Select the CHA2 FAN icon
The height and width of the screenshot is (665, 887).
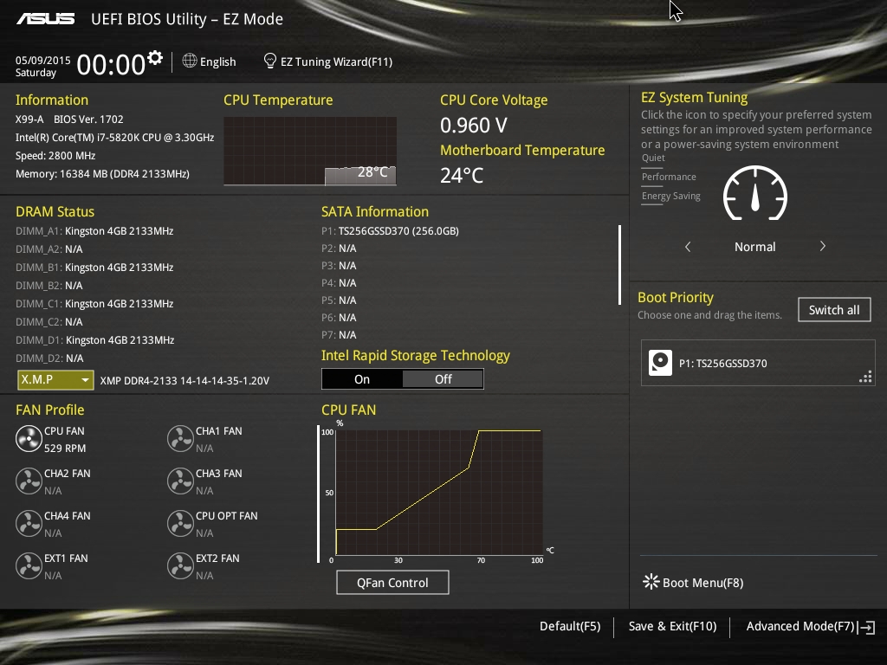[29, 481]
